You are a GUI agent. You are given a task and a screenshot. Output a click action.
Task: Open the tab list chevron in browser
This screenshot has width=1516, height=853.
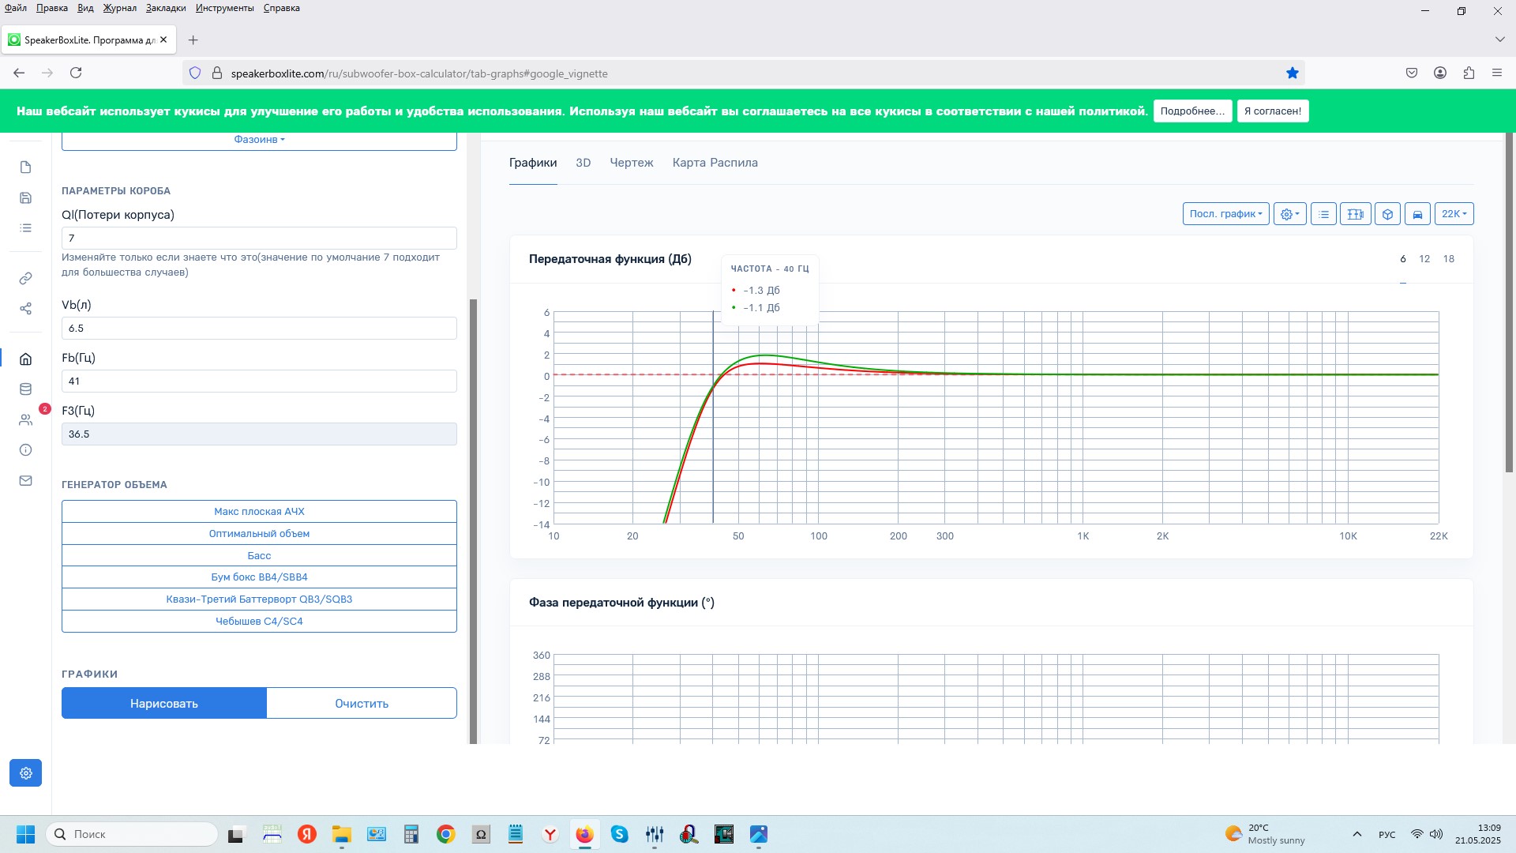coord(1499,39)
